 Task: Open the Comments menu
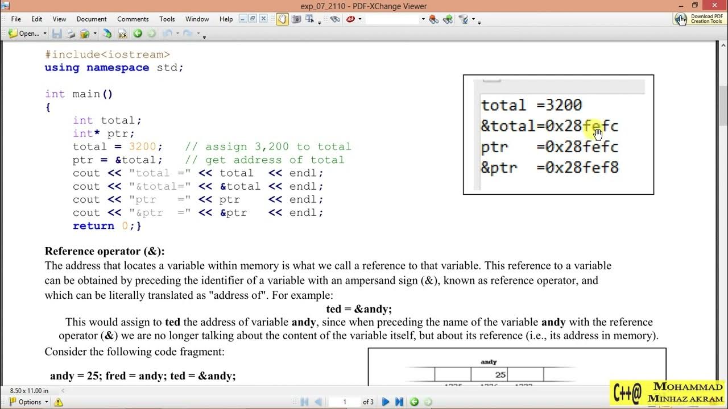(x=133, y=19)
